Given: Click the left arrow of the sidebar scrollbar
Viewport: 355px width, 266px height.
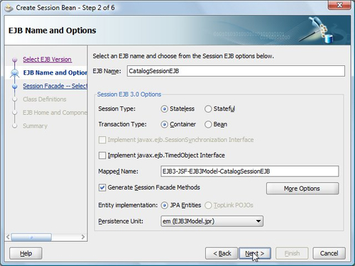Looking at the screenshot, I should tap(8, 237).
